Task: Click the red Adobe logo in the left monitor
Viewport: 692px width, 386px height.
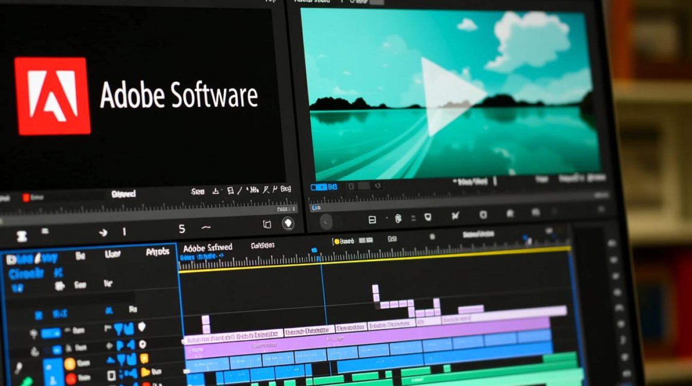Action: coord(53,96)
